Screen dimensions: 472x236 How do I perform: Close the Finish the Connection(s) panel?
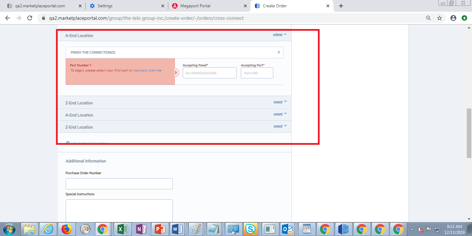click(x=279, y=53)
